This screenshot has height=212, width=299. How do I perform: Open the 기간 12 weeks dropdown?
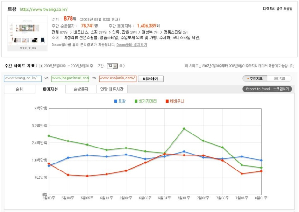112,66
